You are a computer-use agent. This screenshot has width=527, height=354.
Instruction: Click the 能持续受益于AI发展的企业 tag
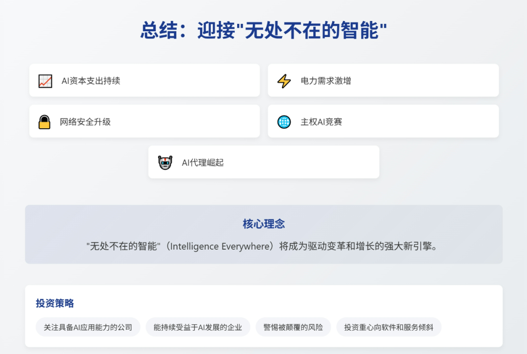198,327
